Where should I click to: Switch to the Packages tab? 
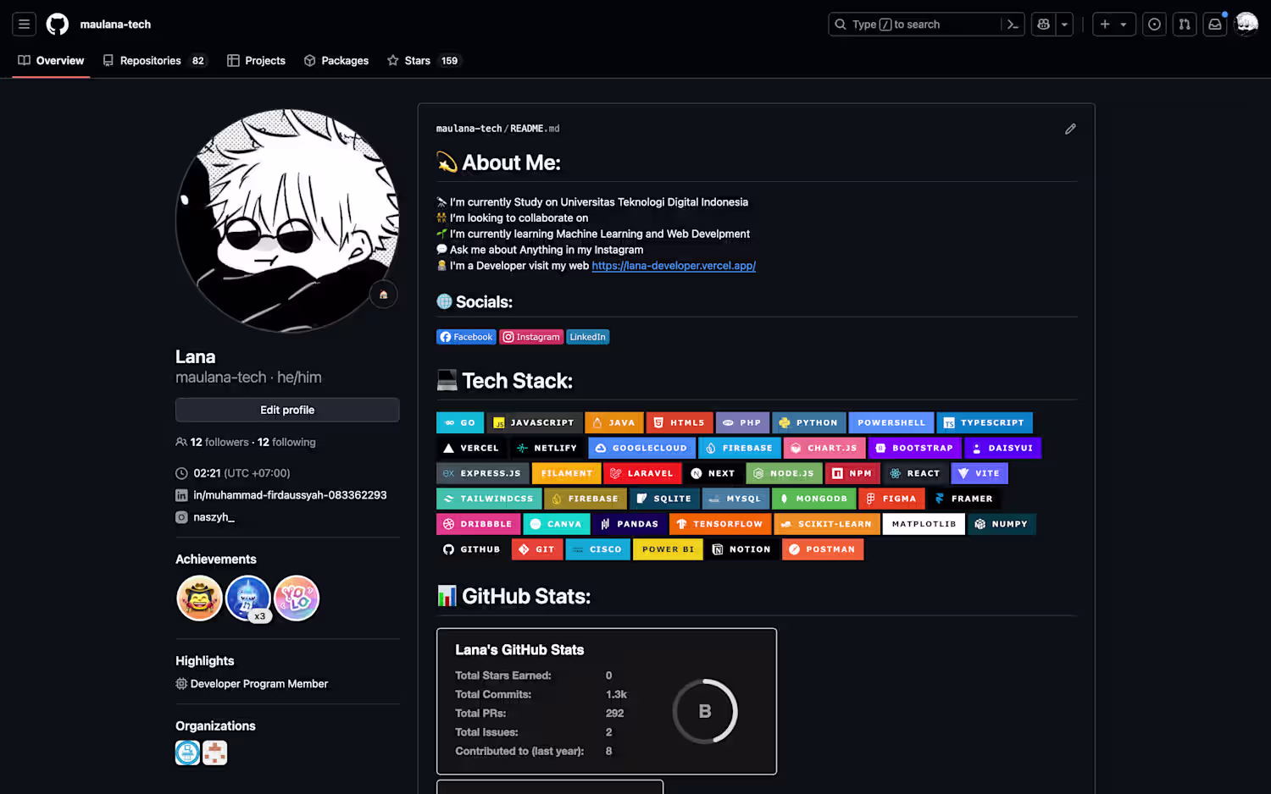pyautogui.click(x=336, y=61)
